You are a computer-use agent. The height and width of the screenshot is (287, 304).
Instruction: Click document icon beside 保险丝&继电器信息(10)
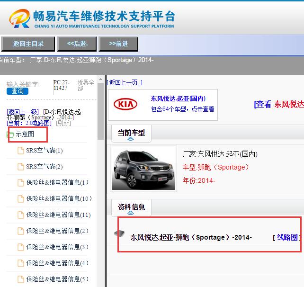pyautogui.click(x=21, y=199)
